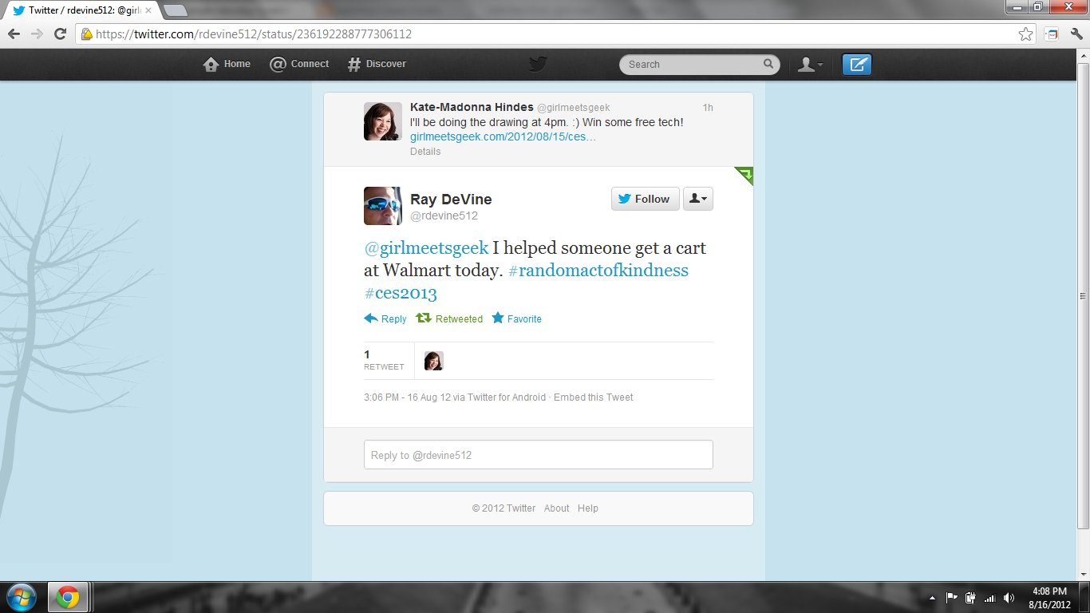This screenshot has height=613, width=1090.
Task: Open the Connect tab
Action: click(299, 64)
